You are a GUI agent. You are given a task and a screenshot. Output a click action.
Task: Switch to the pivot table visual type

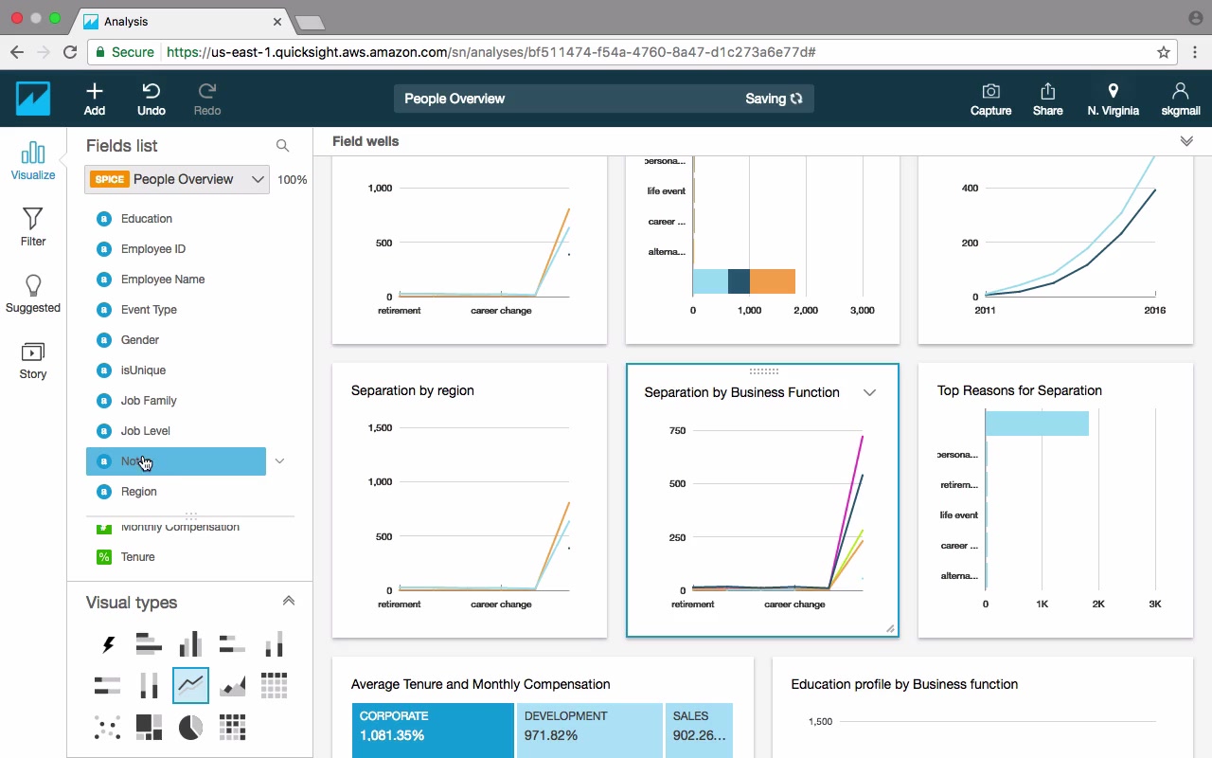tap(274, 685)
